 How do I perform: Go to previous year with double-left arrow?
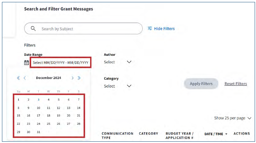tap(18, 78)
